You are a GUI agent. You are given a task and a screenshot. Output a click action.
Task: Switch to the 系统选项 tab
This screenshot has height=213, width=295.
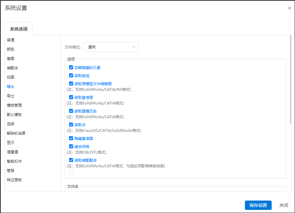(x=19, y=29)
